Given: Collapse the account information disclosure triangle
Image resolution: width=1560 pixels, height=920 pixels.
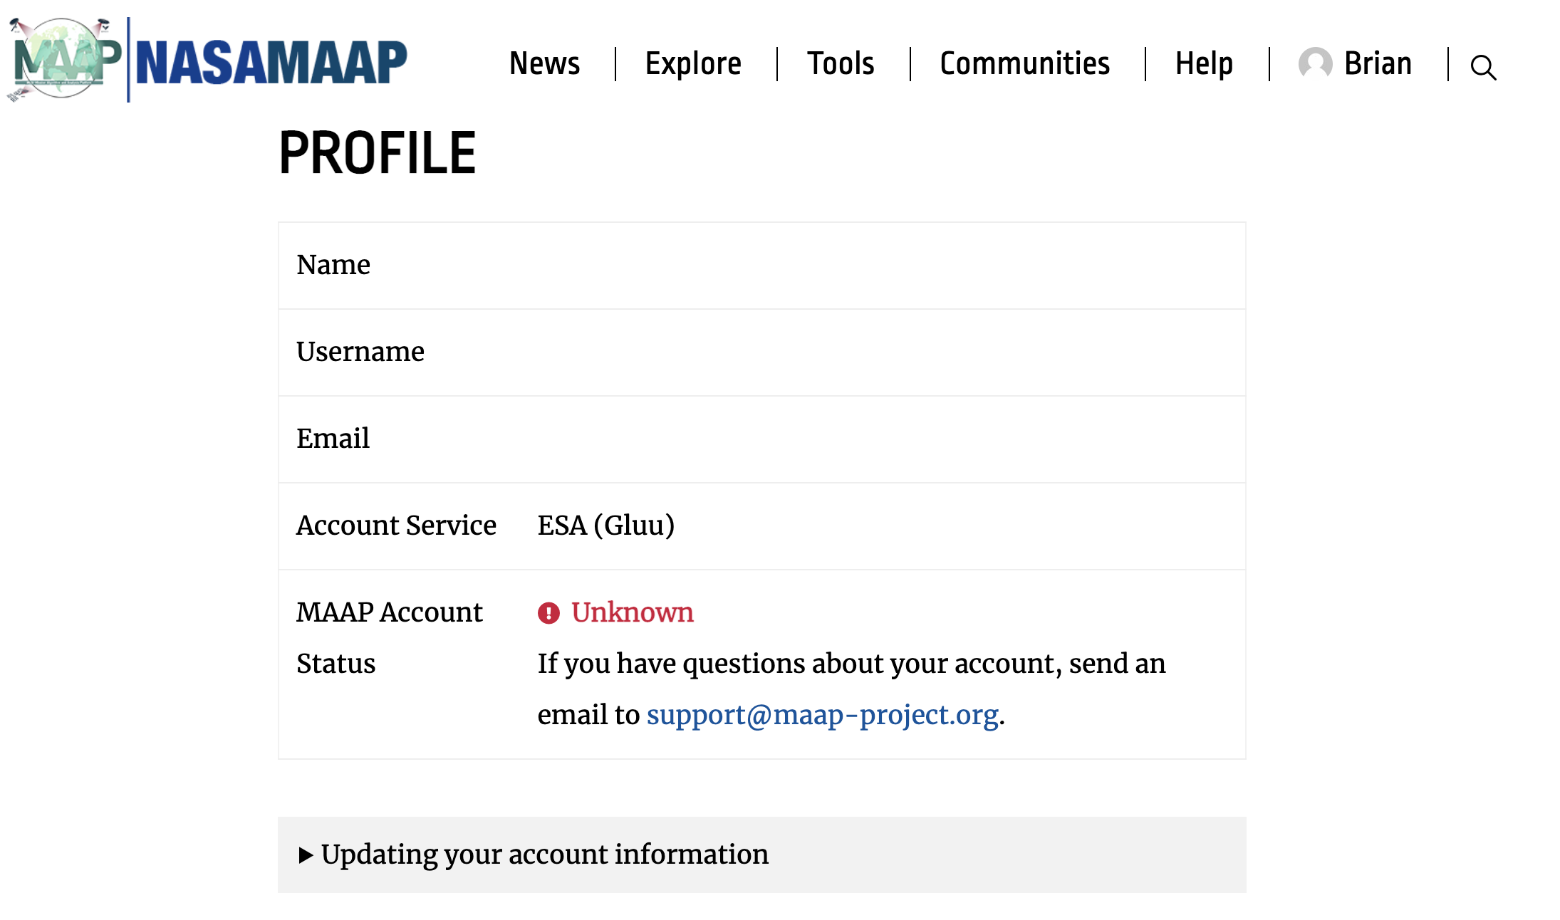Looking at the screenshot, I should (x=306, y=854).
